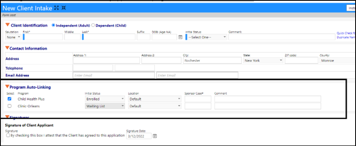Click the Signature Date field 3/12/2022
Screen dimensions: 356x146
(x=139, y=136)
